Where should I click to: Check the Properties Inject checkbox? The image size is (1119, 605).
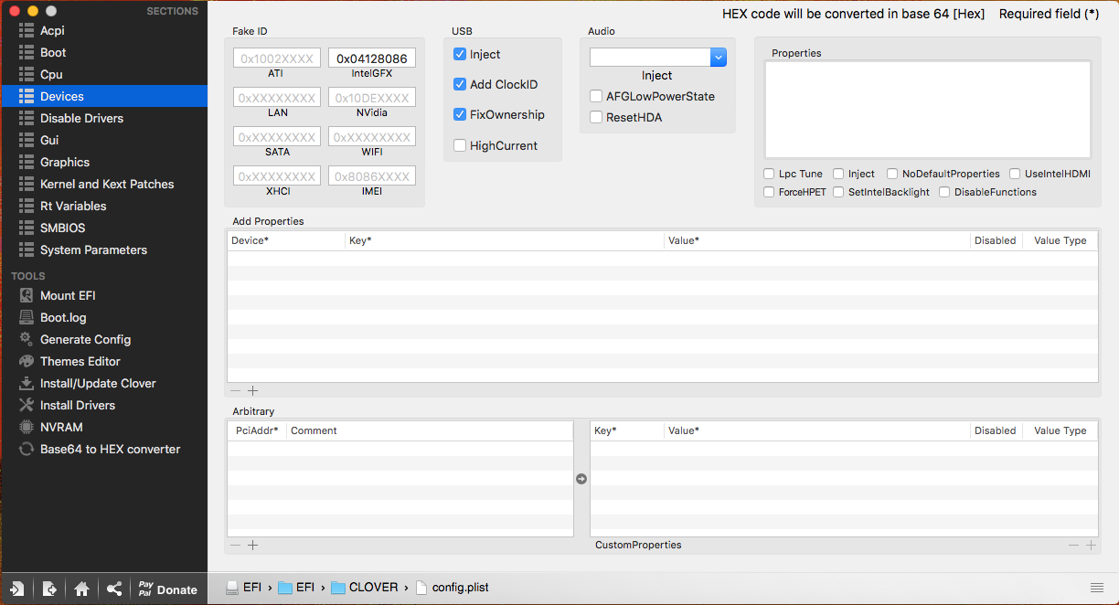(x=838, y=174)
